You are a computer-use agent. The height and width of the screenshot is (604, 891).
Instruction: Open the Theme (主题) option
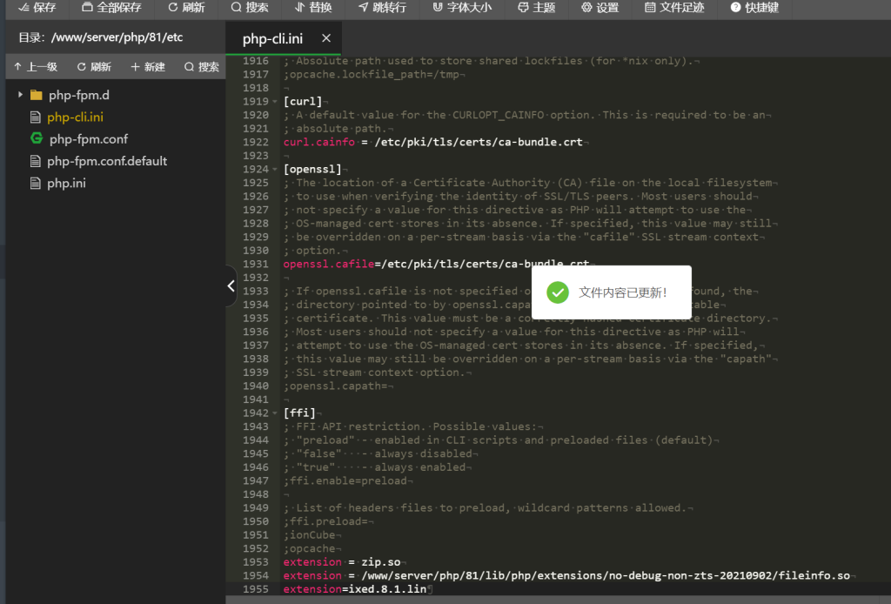point(536,8)
